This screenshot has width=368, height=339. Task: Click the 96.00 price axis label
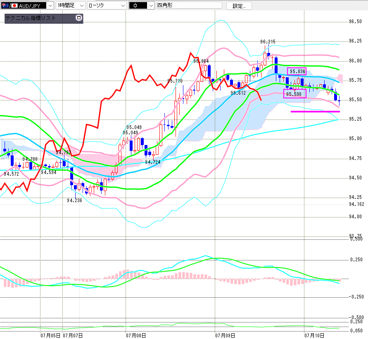355,61
